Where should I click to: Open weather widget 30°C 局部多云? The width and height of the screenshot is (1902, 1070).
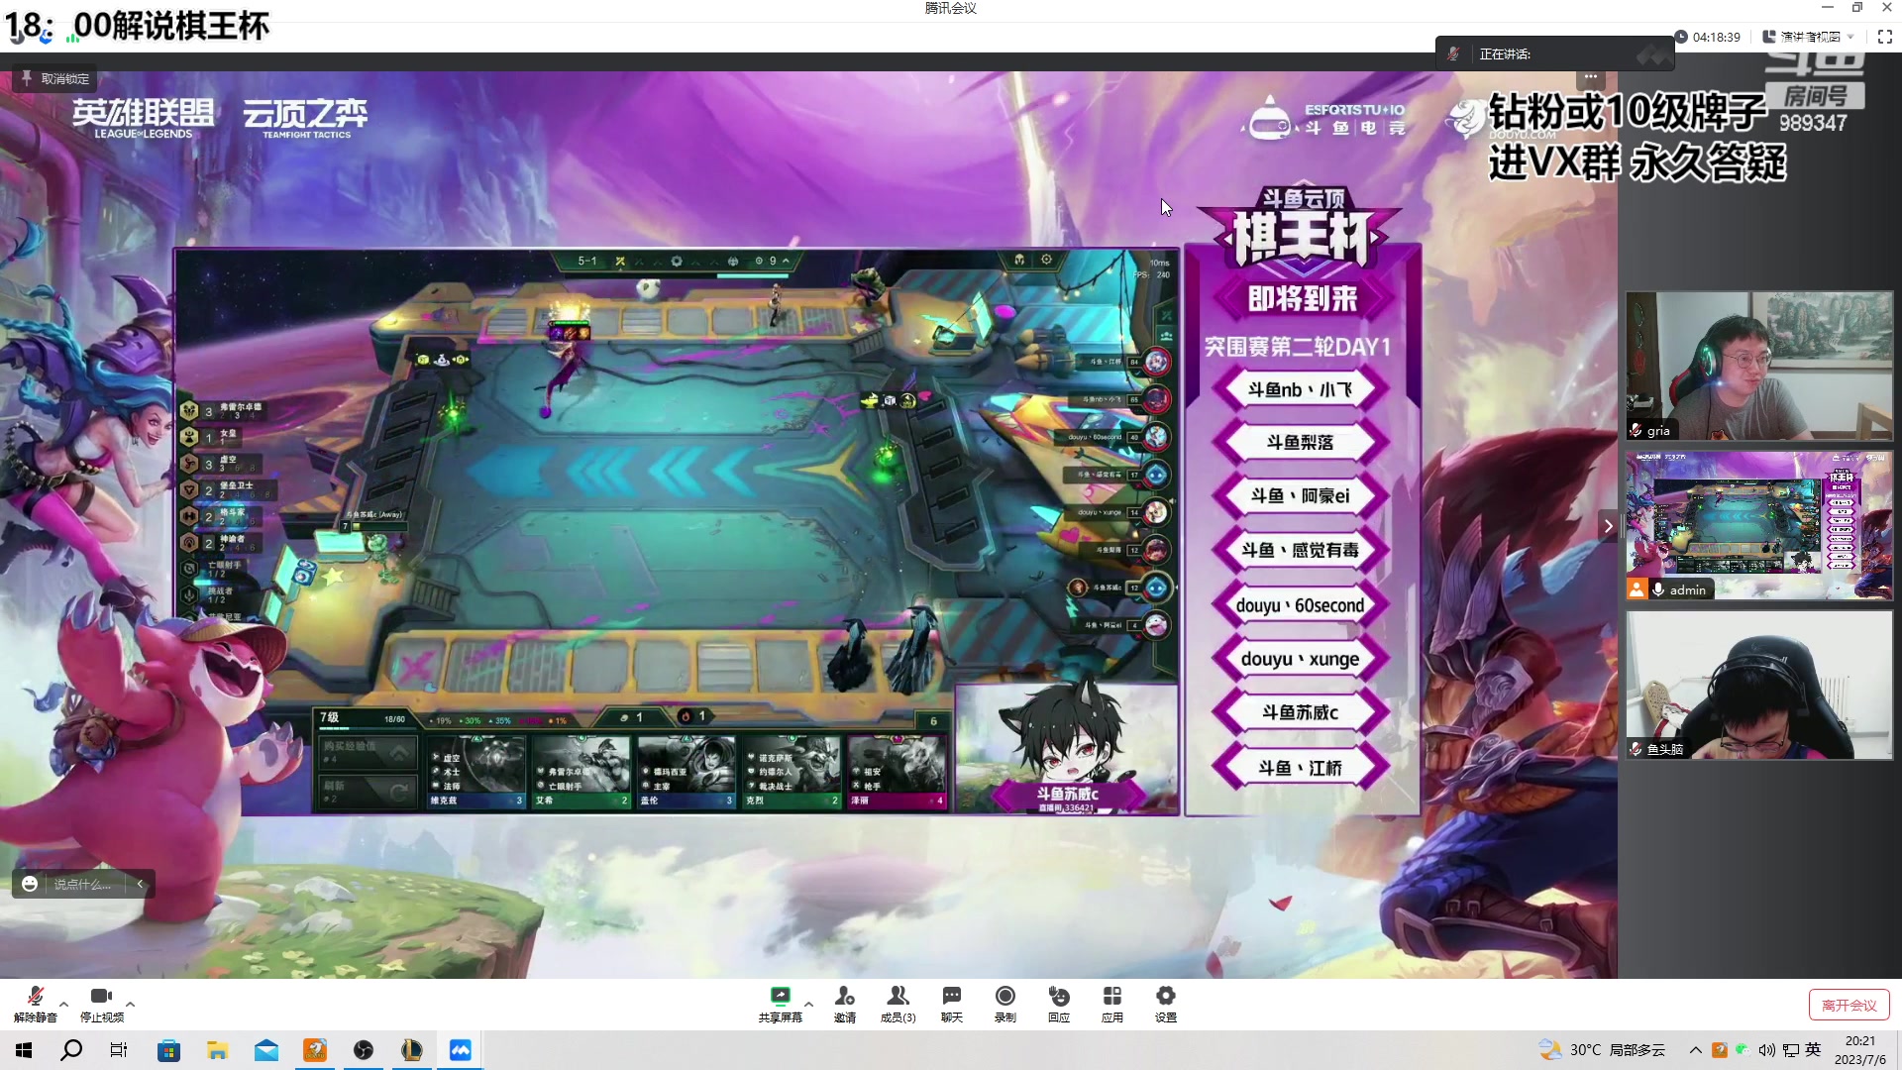(1602, 1050)
